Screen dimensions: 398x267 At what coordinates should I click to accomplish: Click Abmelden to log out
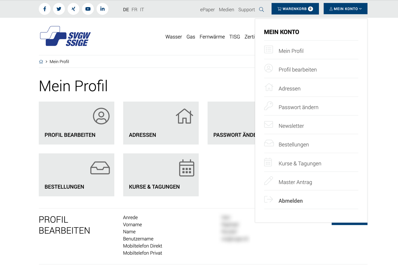(291, 201)
